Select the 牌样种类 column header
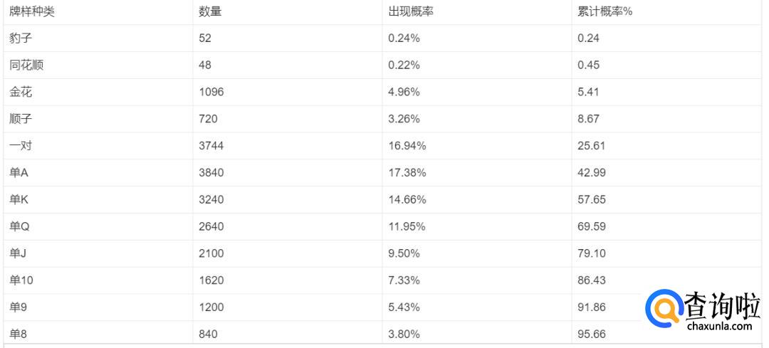769x348 pixels. [32, 12]
